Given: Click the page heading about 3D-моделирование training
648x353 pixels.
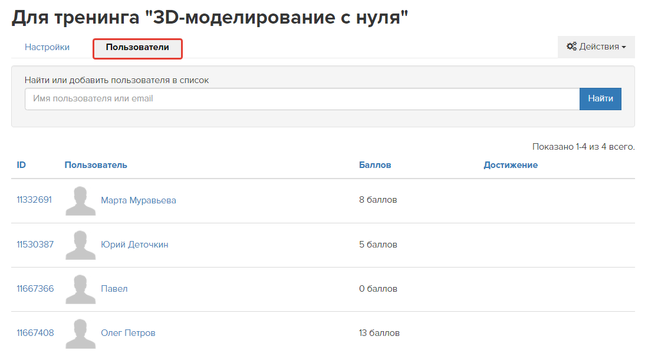Looking at the screenshot, I should (210, 18).
